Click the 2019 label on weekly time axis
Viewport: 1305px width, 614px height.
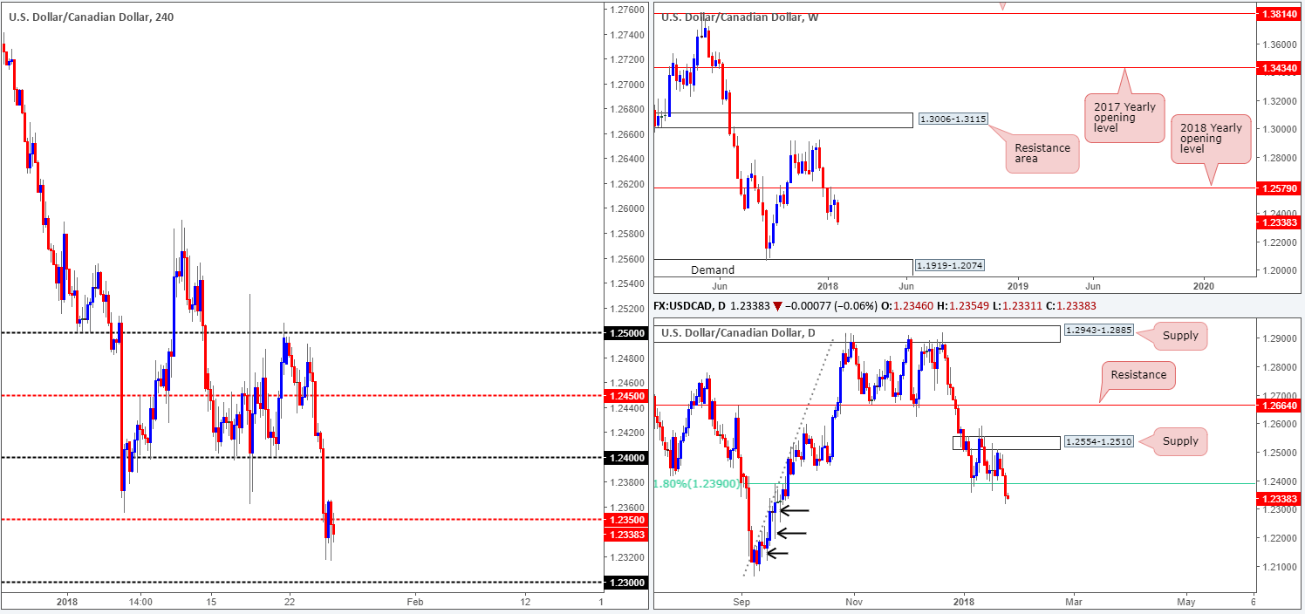1017,285
